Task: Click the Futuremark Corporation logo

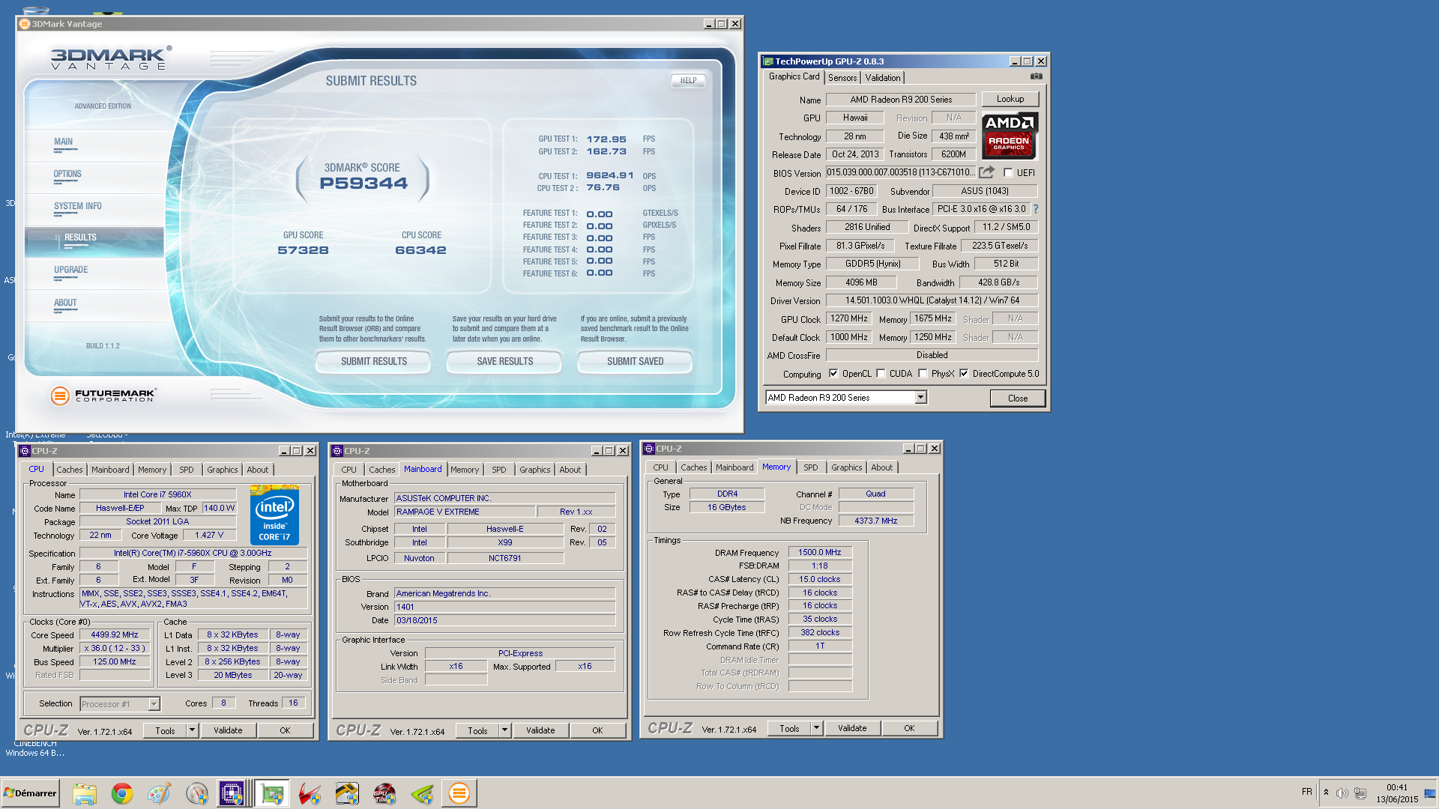Action: (x=103, y=395)
